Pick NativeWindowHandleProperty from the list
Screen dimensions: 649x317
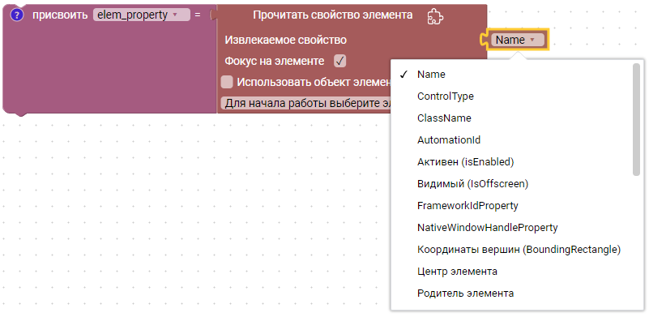[488, 228]
